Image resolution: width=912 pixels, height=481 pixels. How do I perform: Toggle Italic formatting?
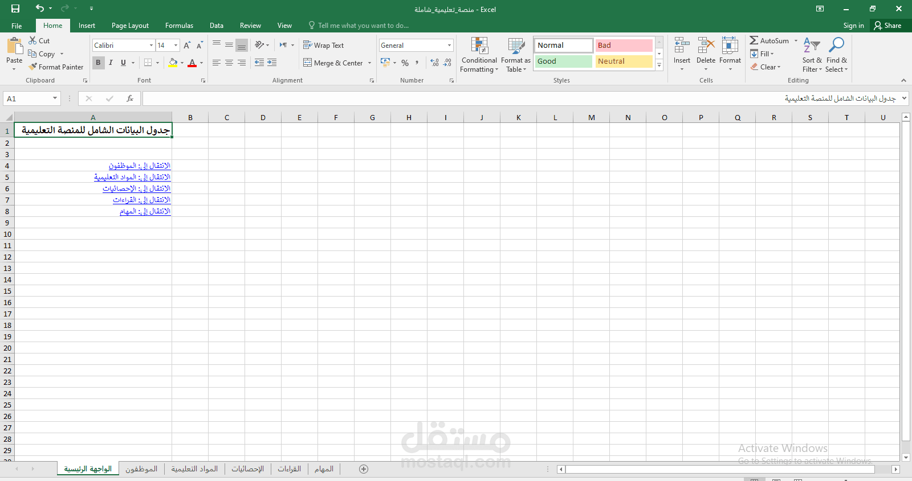click(111, 63)
